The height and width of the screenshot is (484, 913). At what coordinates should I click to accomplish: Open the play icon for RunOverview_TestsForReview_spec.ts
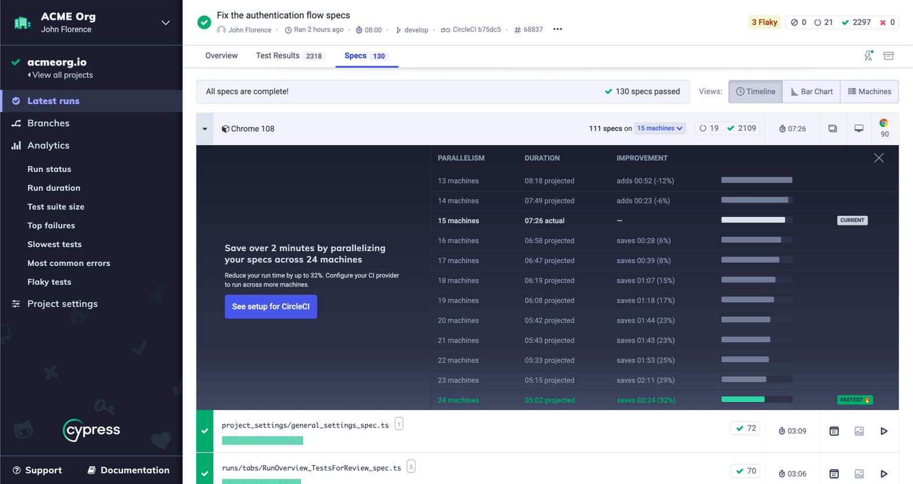coord(884,474)
